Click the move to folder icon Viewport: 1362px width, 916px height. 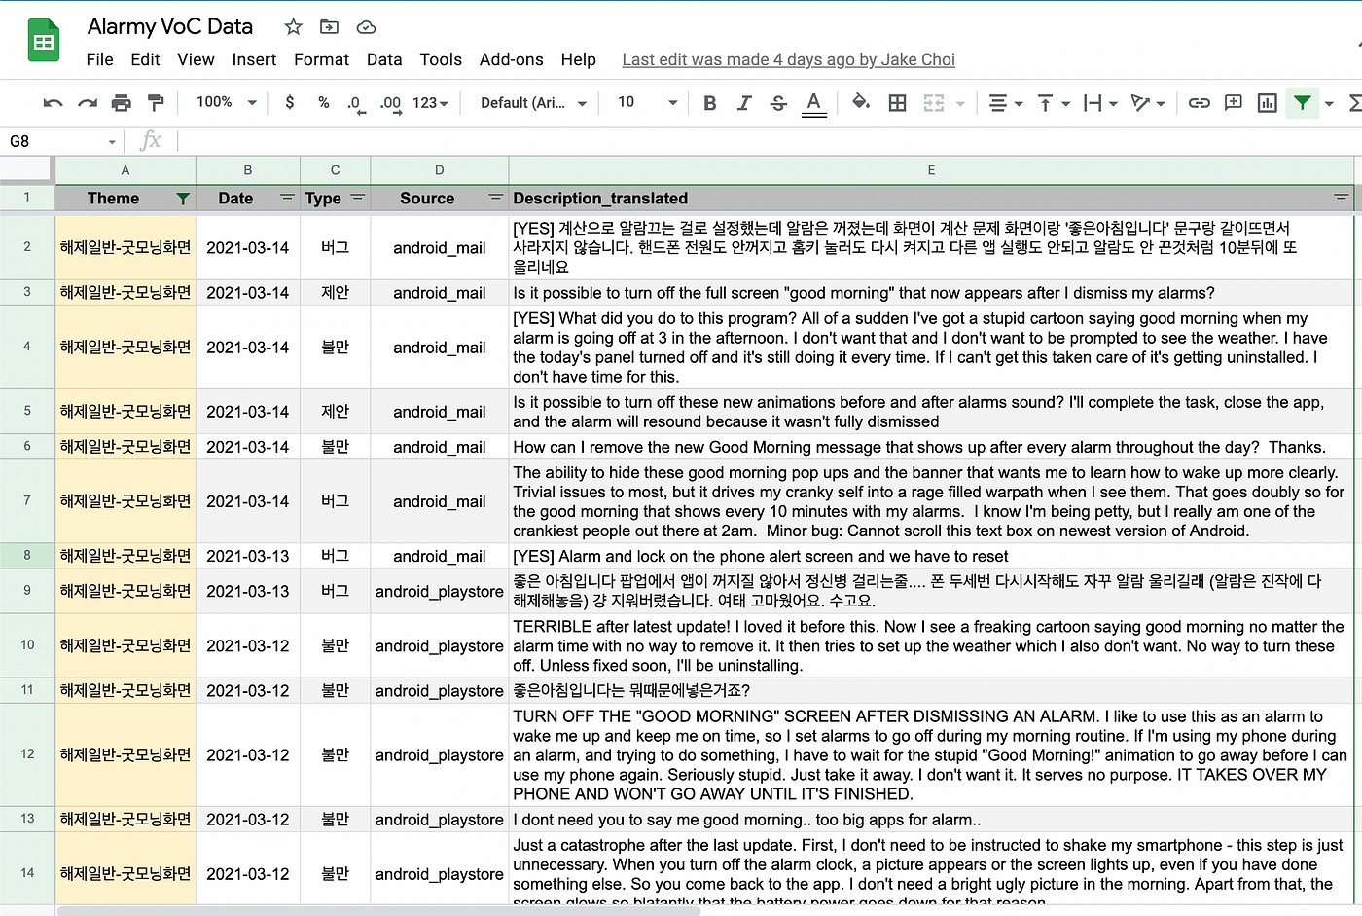point(330,27)
